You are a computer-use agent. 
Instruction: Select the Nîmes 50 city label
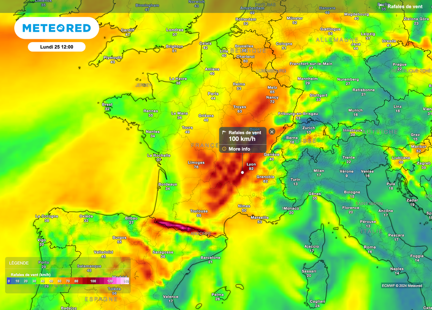click(244, 208)
